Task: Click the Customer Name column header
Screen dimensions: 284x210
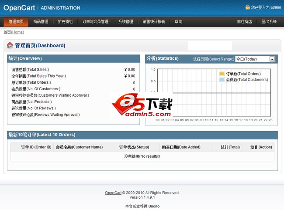Action: click(x=85, y=147)
